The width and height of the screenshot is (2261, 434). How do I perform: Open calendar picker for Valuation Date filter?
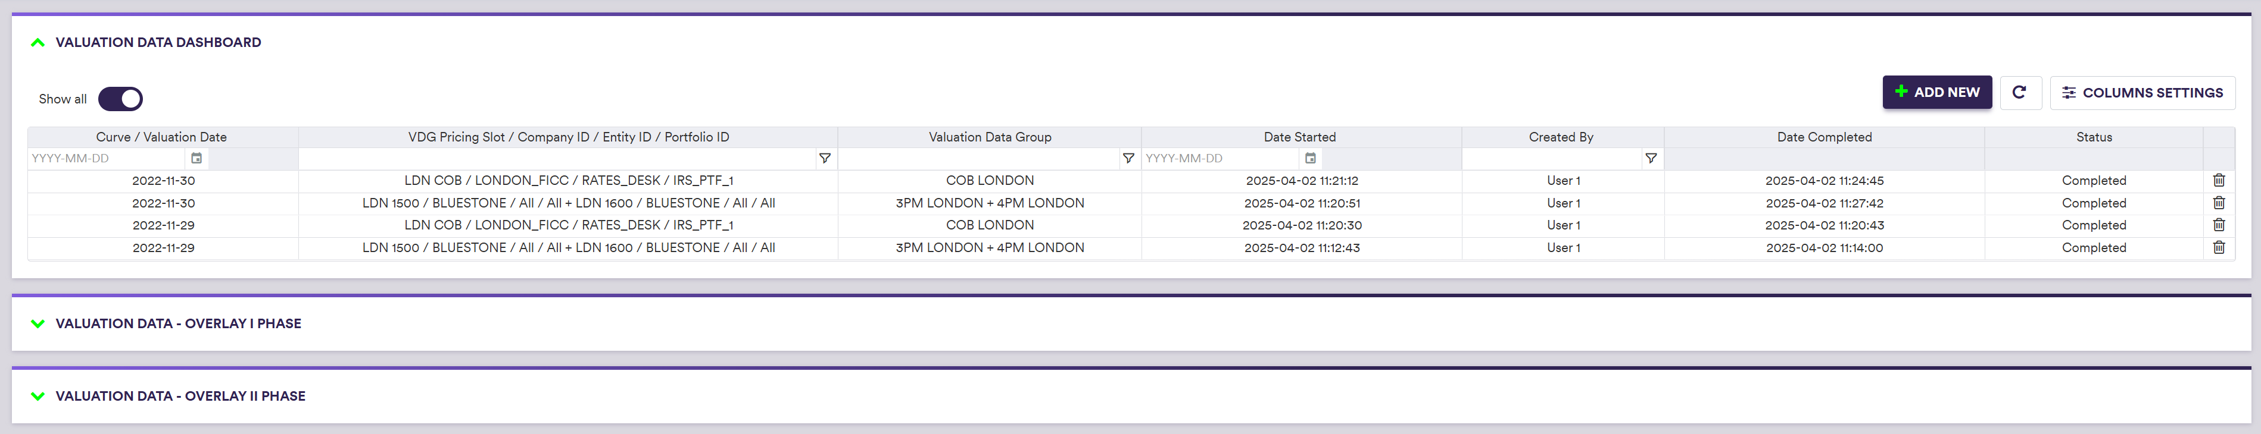[x=197, y=159]
